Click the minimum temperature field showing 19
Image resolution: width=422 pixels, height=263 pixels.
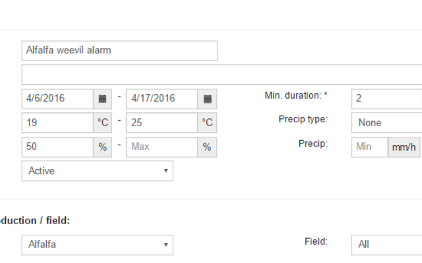57,123
